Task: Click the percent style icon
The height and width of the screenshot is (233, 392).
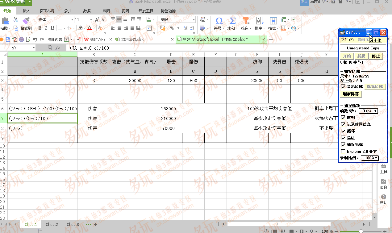Action: click(x=172, y=28)
